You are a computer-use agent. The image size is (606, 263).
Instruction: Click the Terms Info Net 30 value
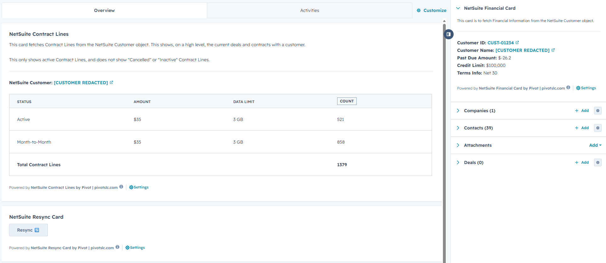[x=490, y=73]
